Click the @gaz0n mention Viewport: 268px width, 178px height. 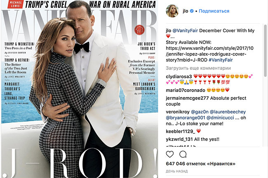click(x=200, y=112)
